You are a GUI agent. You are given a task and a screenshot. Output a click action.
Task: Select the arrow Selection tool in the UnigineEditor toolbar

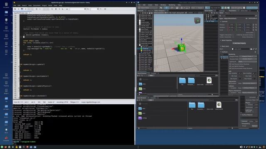click(x=161, y=8)
